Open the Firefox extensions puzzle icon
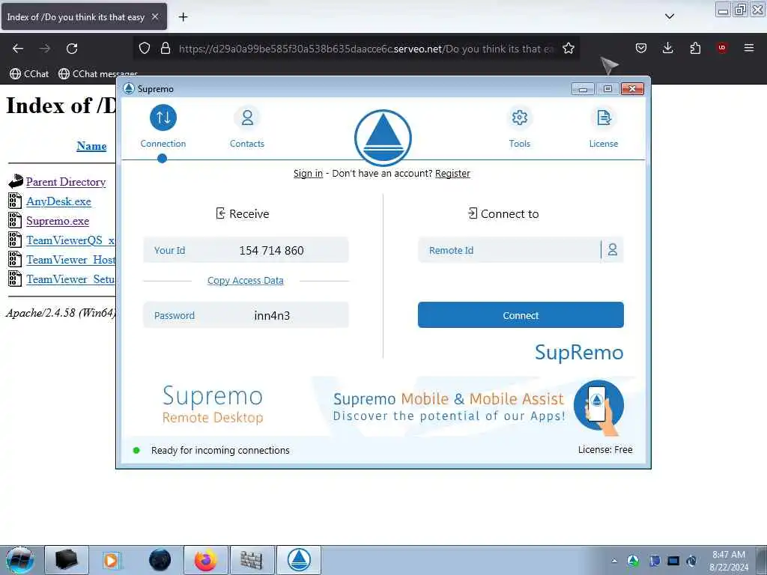 click(695, 48)
